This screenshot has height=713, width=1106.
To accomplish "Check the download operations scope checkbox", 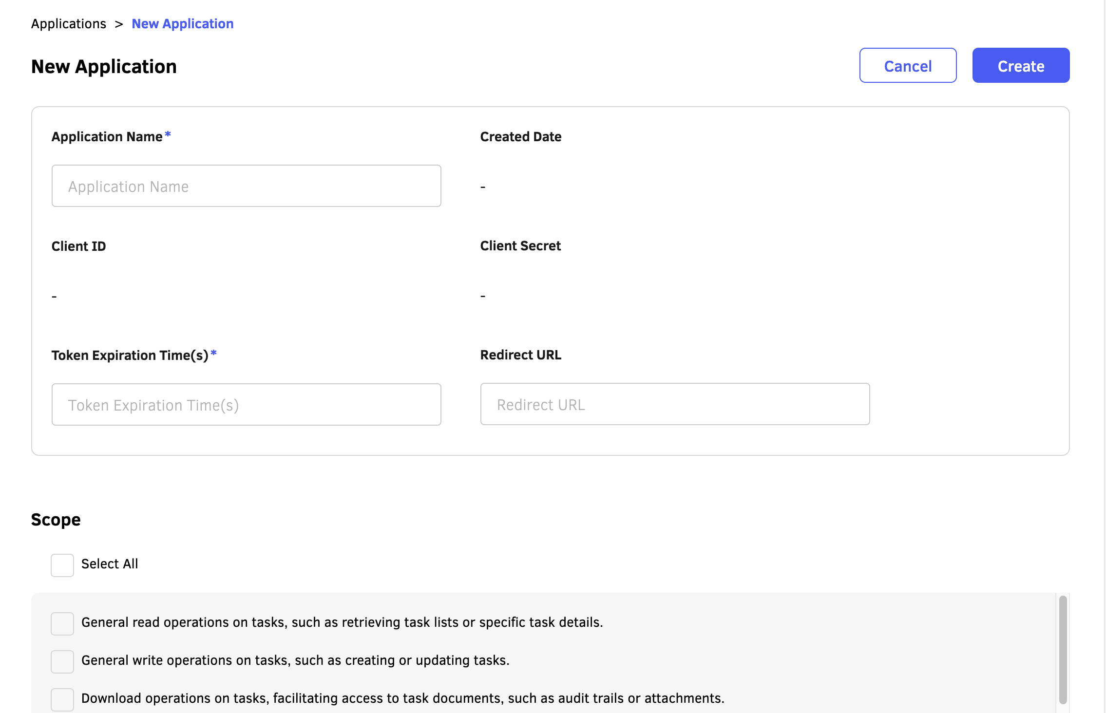I will [62, 699].
